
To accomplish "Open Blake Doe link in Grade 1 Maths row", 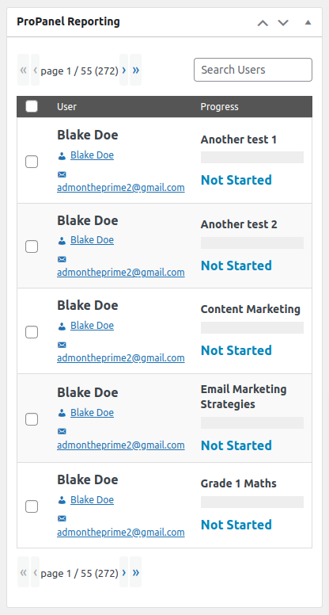I will click(92, 500).
